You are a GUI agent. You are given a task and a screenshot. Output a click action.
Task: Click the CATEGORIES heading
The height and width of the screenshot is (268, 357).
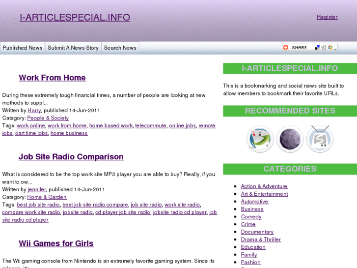point(290,169)
